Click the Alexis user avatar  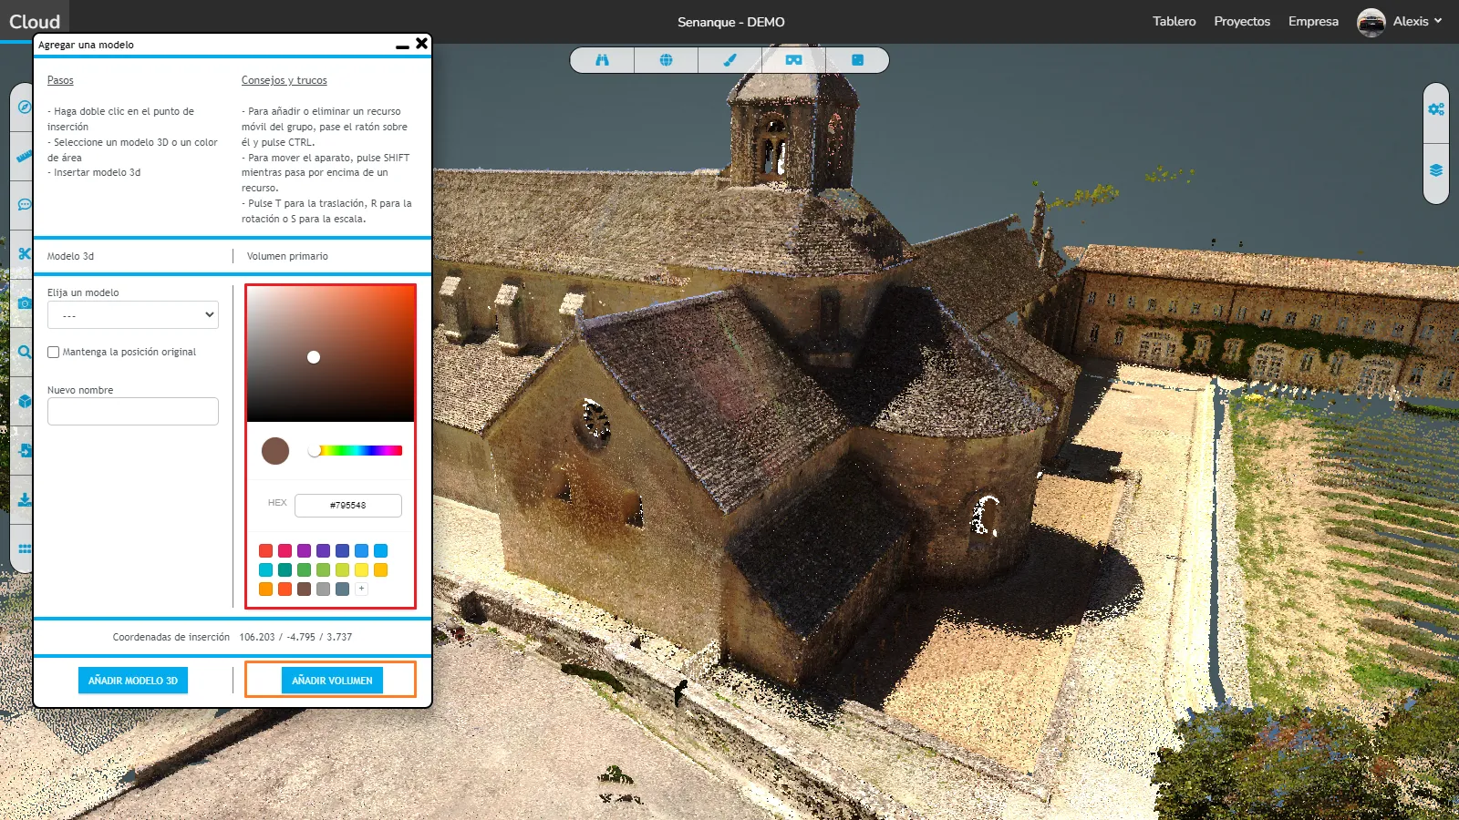[x=1371, y=22]
